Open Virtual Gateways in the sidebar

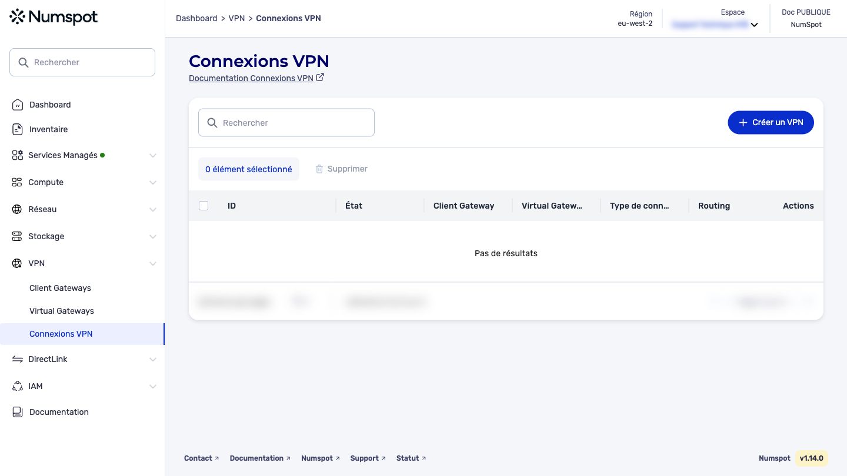(62, 311)
